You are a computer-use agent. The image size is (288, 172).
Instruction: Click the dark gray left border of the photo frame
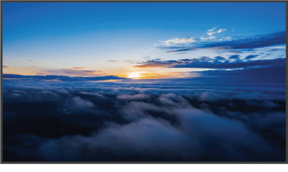(x=1, y=86)
